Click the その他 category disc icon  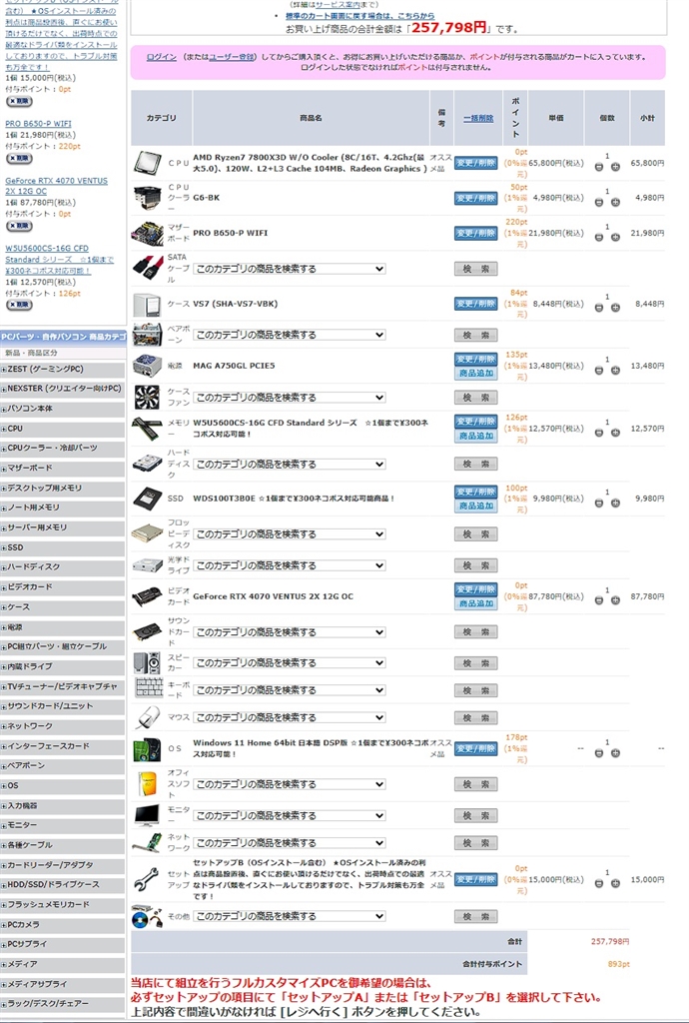pos(148,916)
